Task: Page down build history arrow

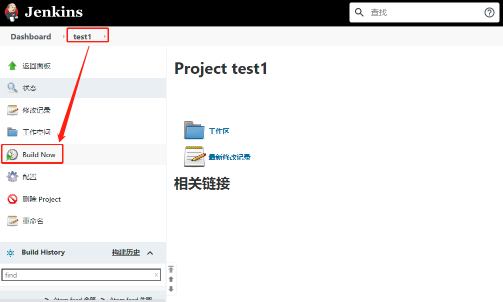Action: [171, 289]
